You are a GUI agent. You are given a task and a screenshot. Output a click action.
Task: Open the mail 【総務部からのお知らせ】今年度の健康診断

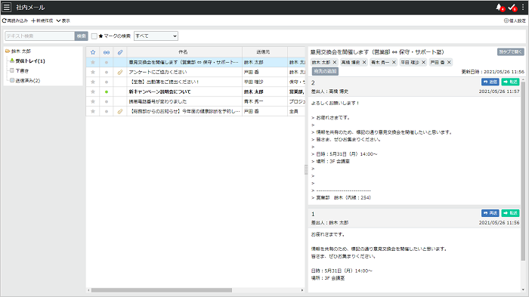[184, 111]
